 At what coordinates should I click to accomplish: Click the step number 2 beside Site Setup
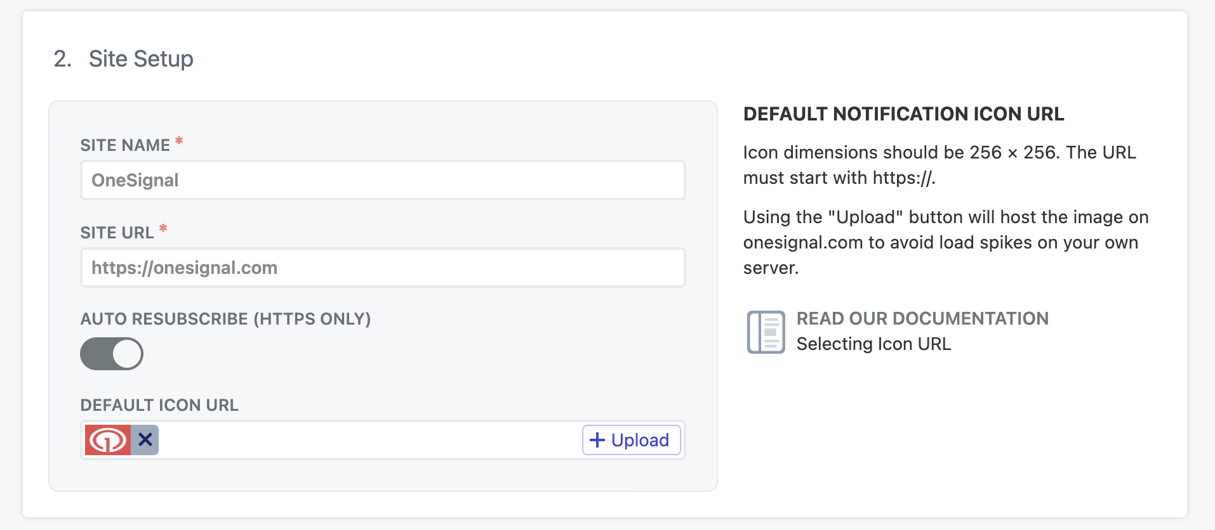click(62, 59)
